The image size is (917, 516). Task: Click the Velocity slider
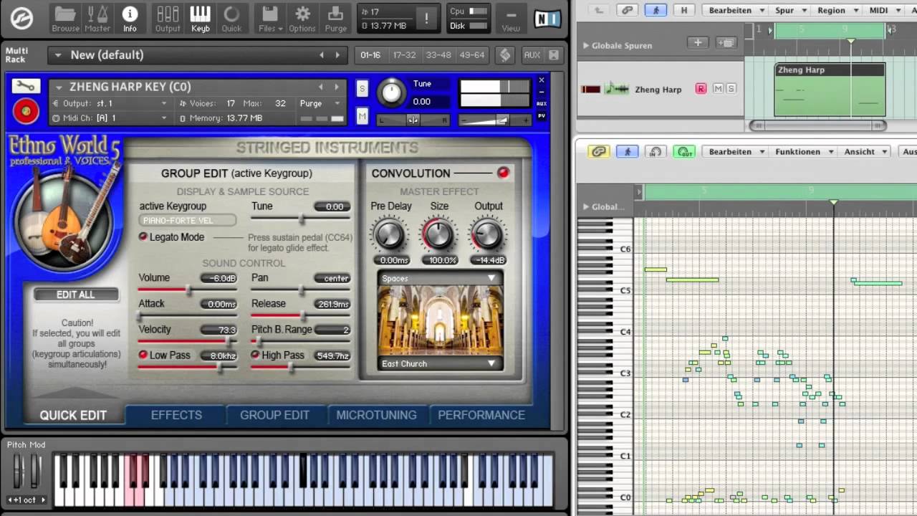[x=188, y=341]
